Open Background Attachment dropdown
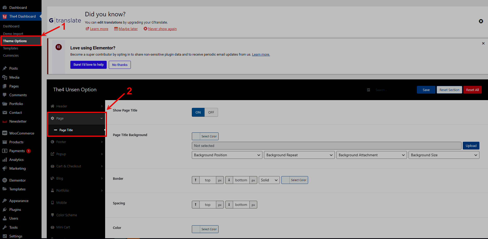Screen dimensions: 488x239 (371, 155)
